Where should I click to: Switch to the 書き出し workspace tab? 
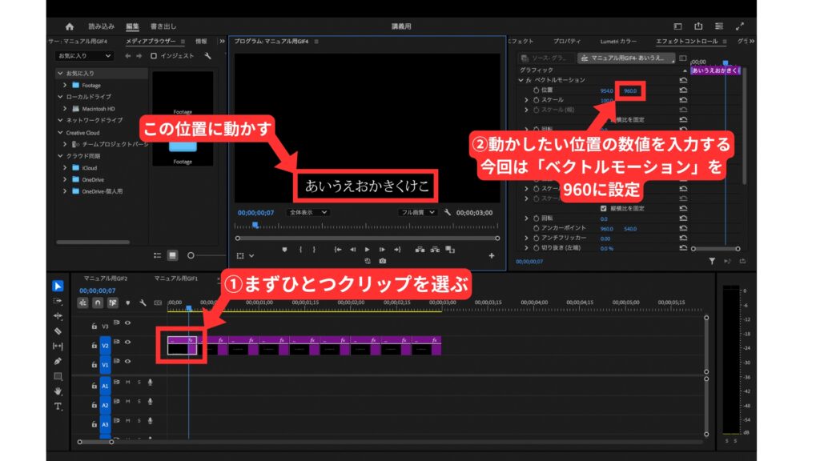[x=163, y=26]
